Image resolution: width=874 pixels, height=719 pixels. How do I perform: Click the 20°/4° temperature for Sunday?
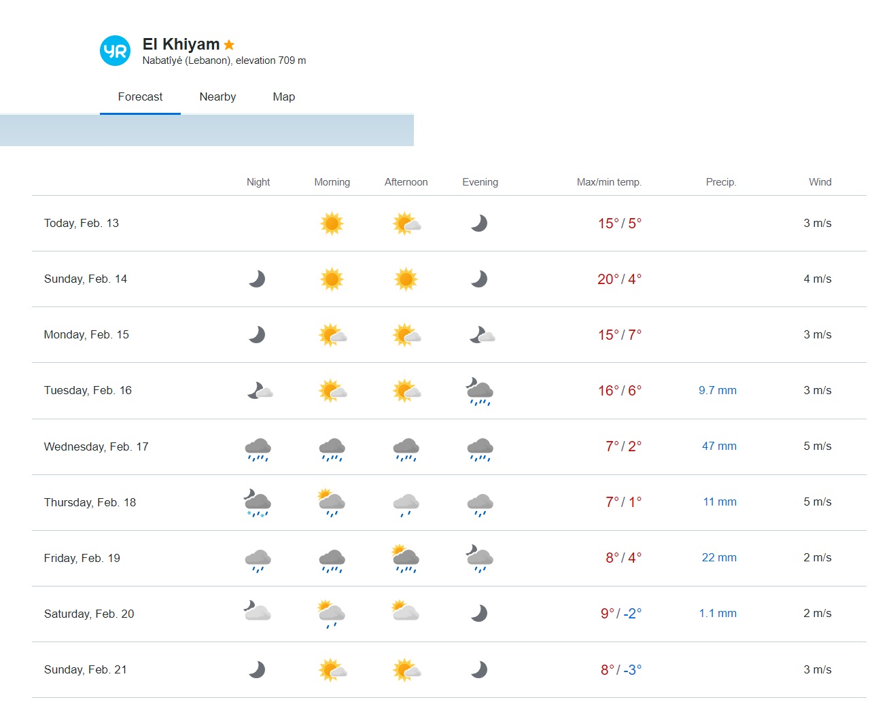[619, 279]
